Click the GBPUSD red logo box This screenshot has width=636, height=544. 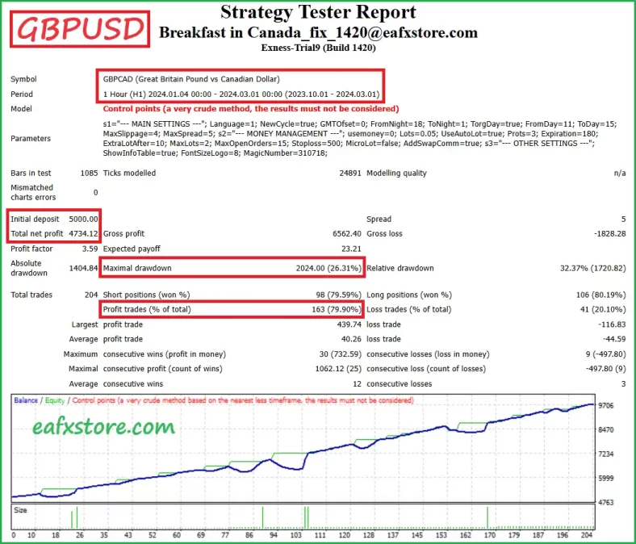click(78, 30)
